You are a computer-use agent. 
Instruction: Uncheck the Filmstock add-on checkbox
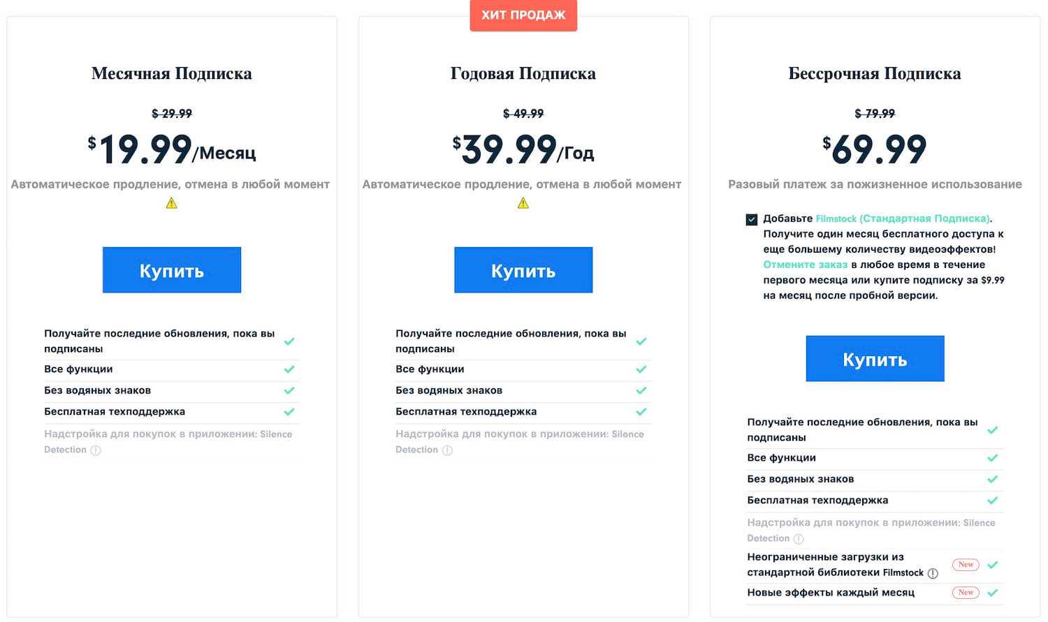click(752, 219)
